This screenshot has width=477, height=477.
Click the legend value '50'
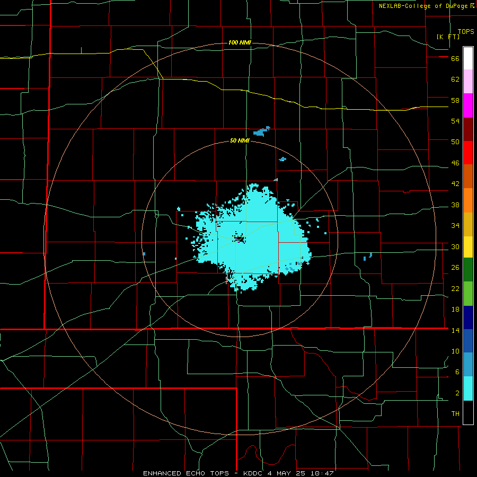pyautogui.click(x=455, y=142)
